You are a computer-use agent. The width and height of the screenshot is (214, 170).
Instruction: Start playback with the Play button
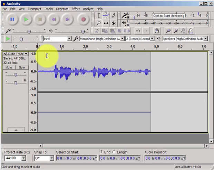tap(26, 19)
